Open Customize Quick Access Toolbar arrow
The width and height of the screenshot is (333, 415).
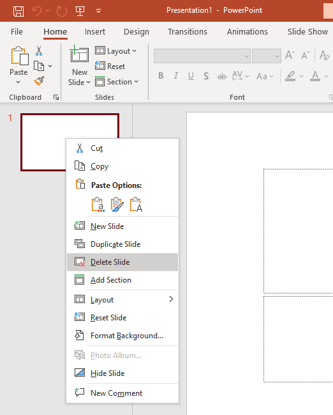98,11
